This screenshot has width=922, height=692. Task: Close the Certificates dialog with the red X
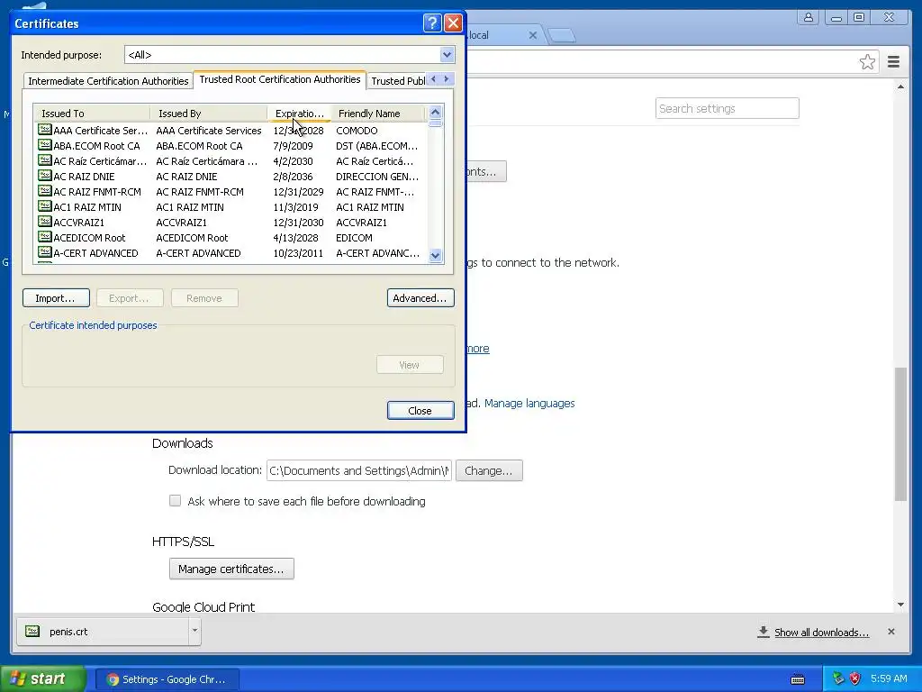[453, 23]
